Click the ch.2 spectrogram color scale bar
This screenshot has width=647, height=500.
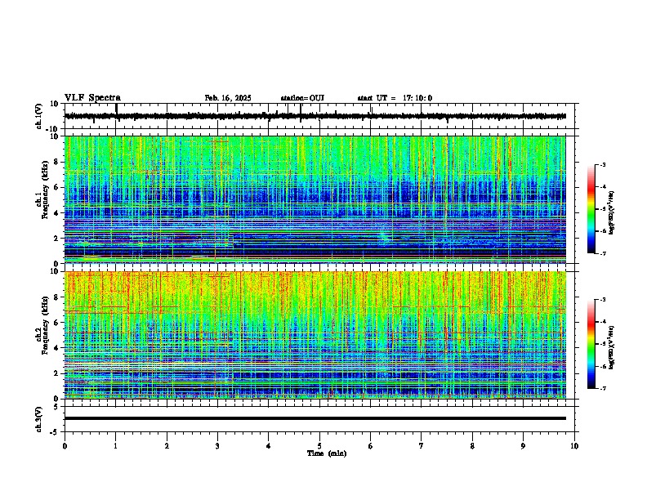[x=591, y=344]
